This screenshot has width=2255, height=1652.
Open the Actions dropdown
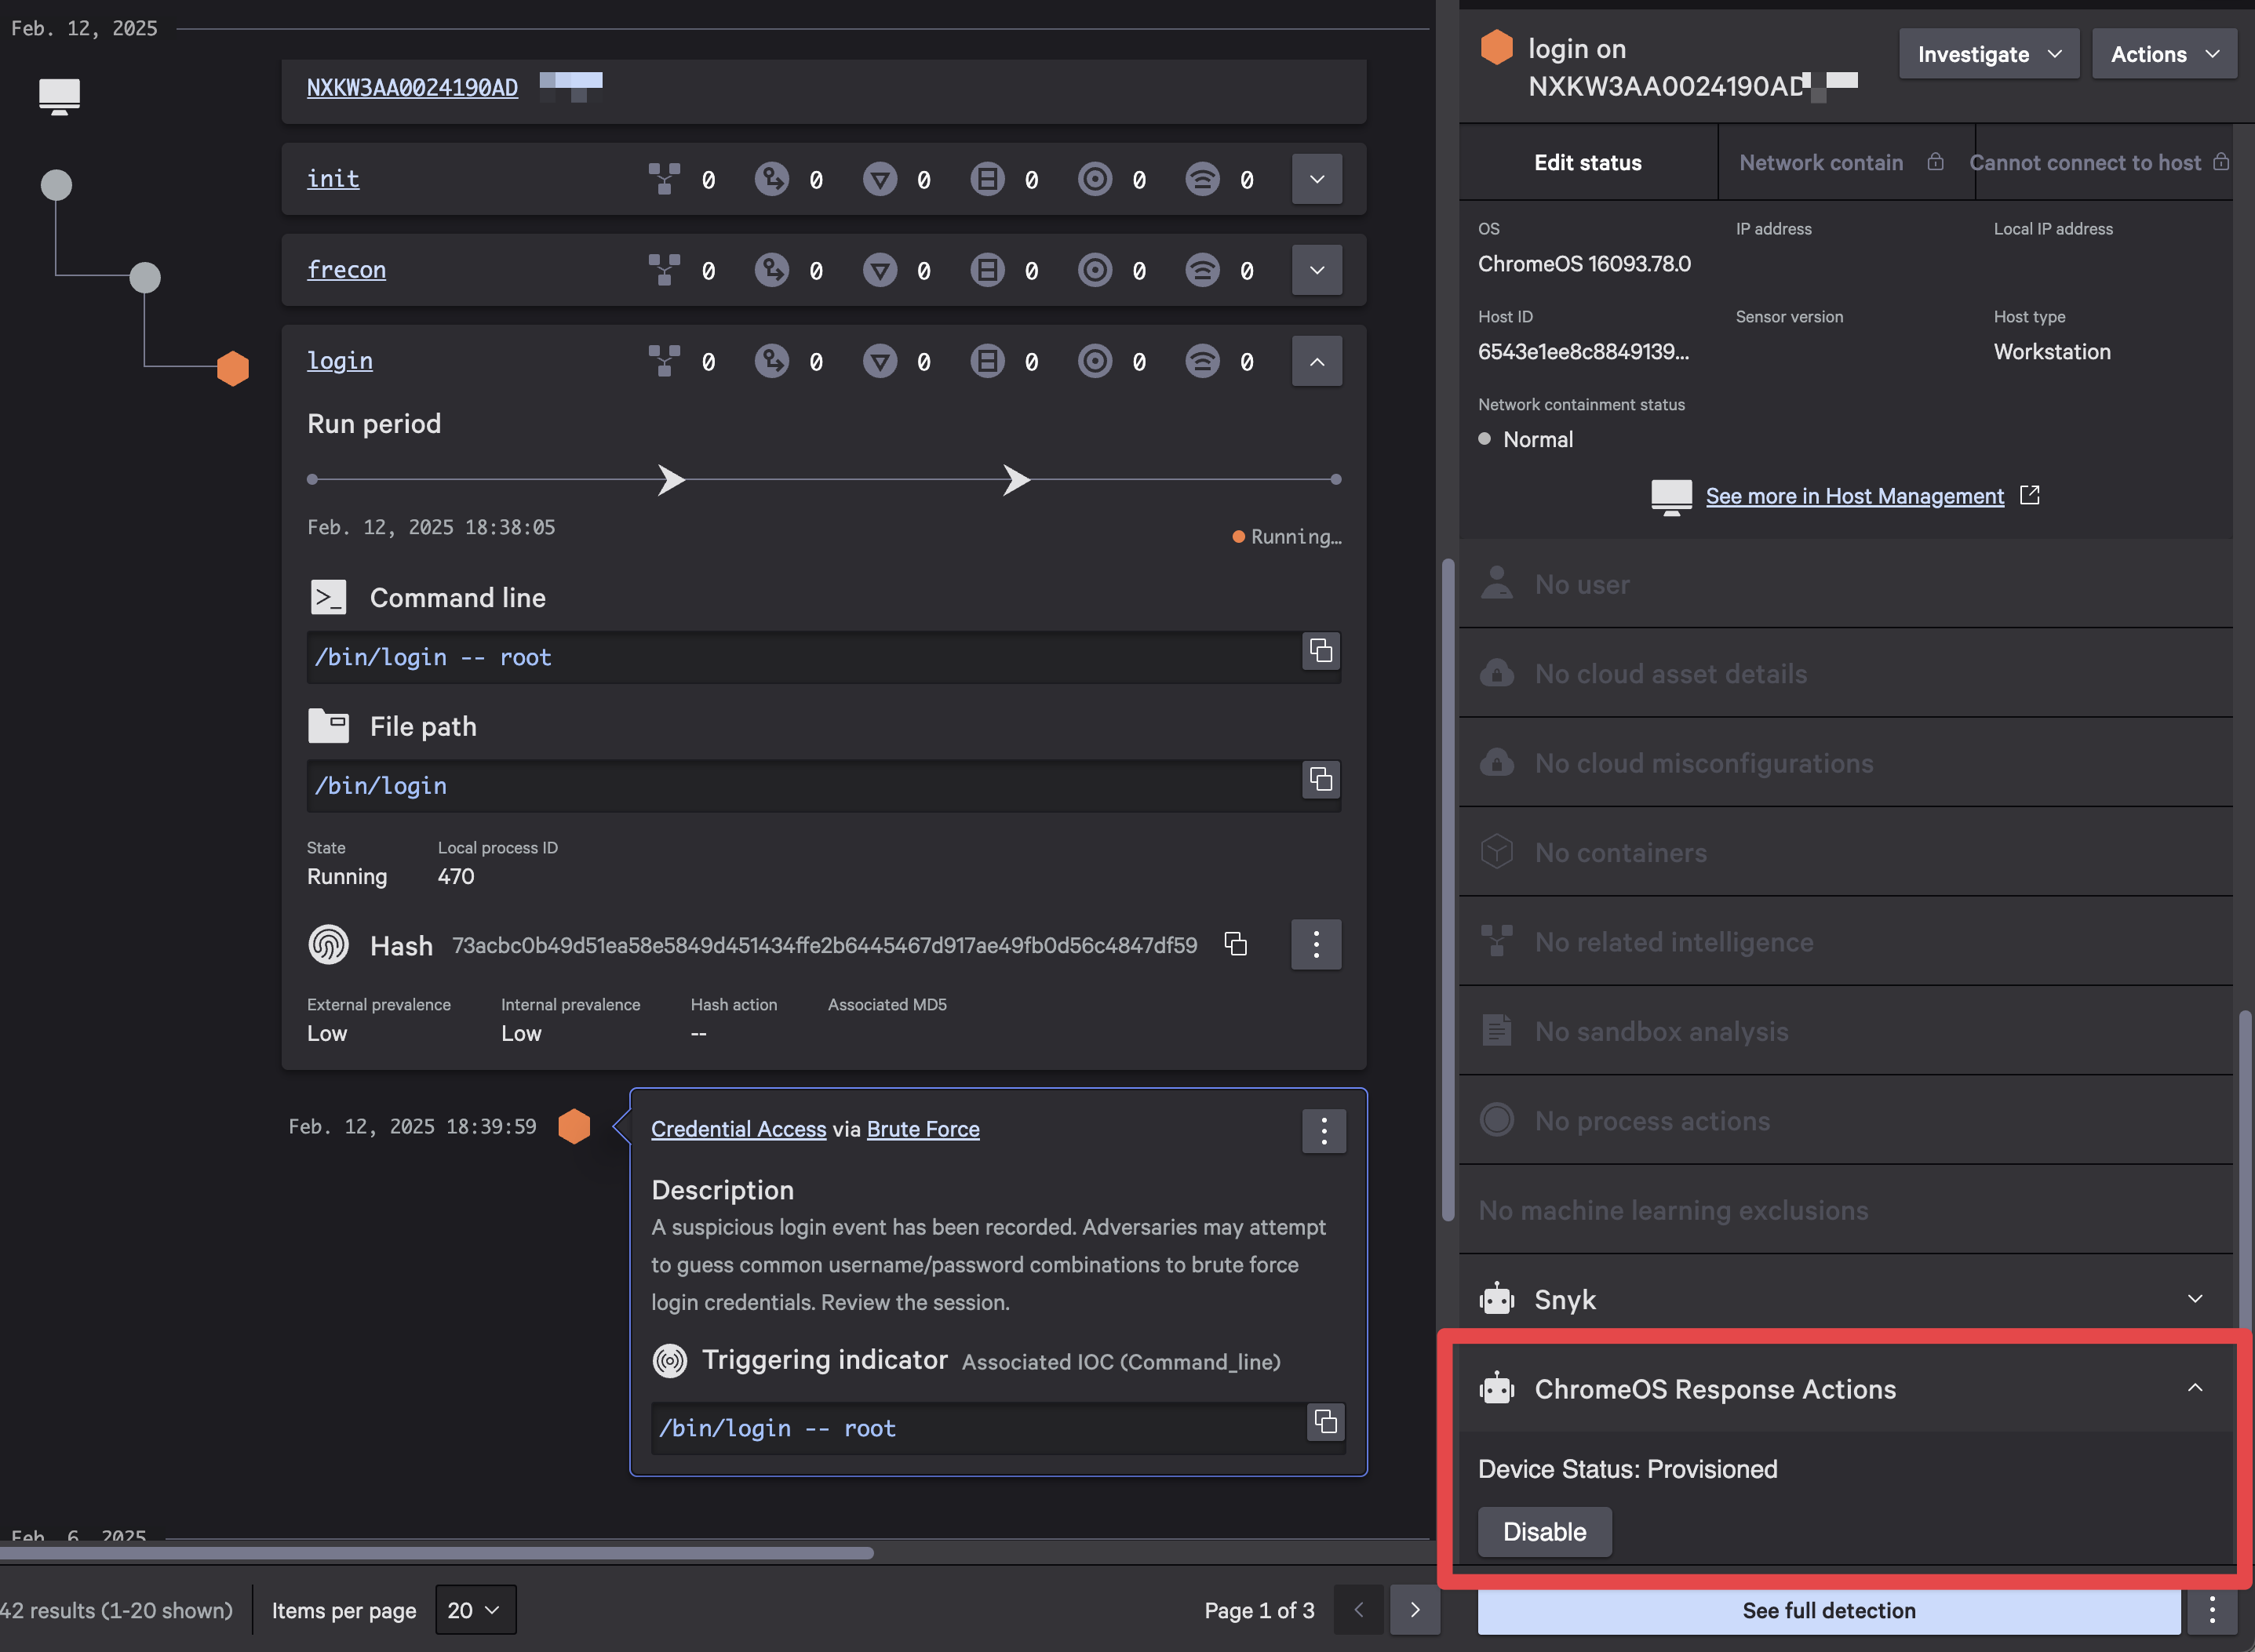tap(2164, 54)
